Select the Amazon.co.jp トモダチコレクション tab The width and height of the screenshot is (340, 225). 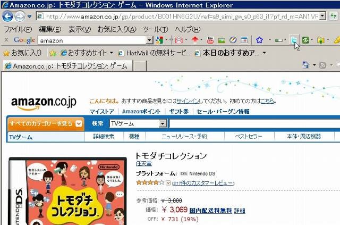pyautogui.click(x=67, y=66)
